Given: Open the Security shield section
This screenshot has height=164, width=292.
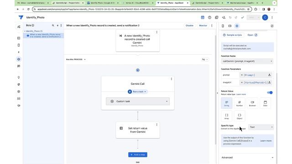Looking at the screenshot, I should click(19, 84).
